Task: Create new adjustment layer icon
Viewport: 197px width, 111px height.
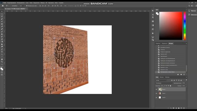Action: pos(176,108)
